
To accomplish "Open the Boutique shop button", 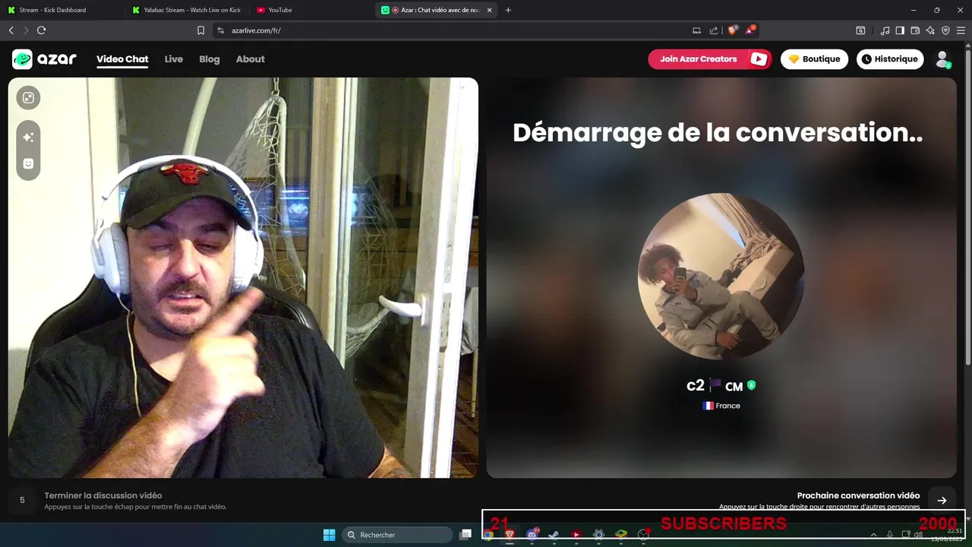I will pyautogui.click(x=814, y=59).
